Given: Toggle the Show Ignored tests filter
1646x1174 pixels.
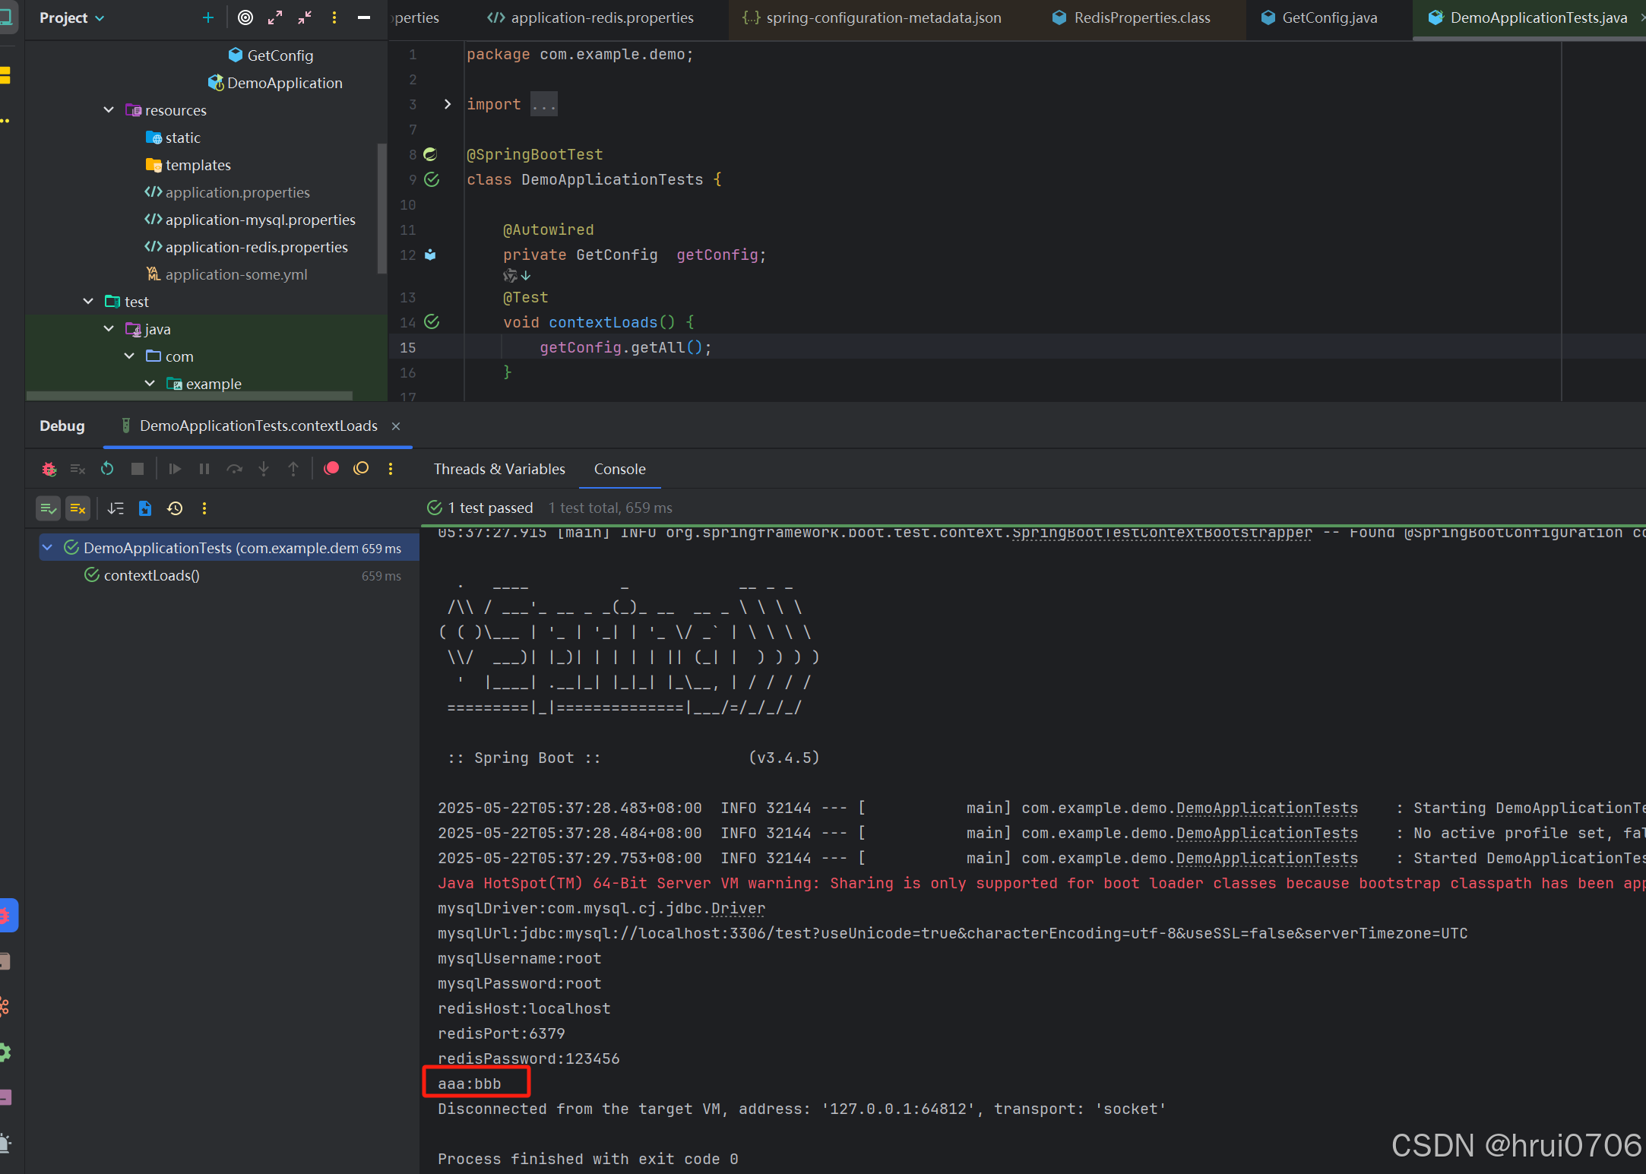Looking at the screenshot, I should coord(78,508).
